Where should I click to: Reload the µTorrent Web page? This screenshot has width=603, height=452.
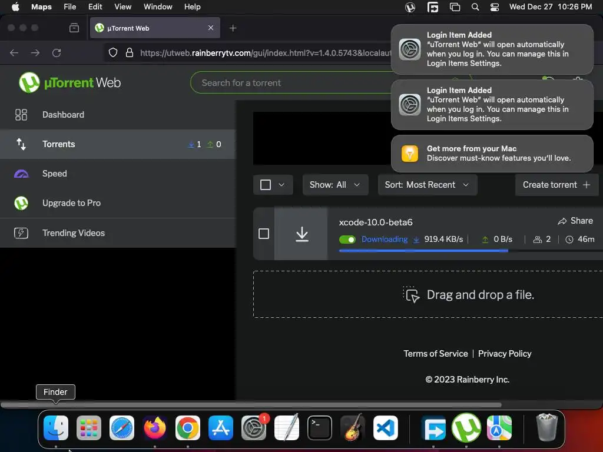[57, 52]
